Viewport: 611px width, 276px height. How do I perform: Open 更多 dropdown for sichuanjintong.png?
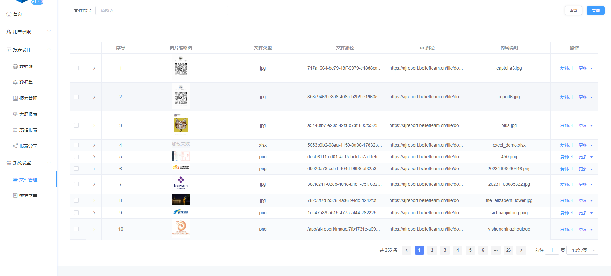586,213
